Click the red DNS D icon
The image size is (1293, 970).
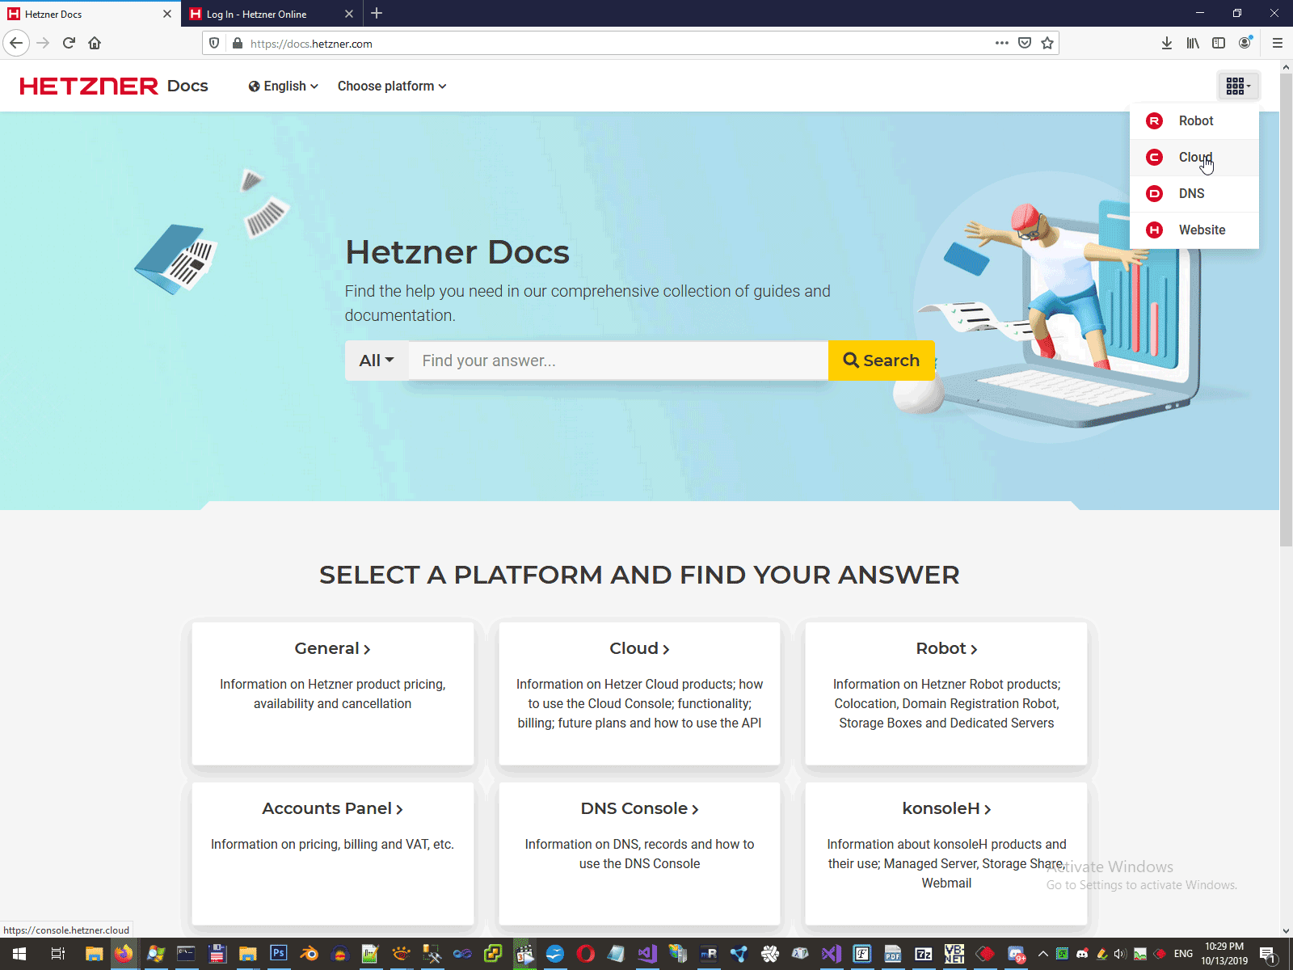point(1154,194)
